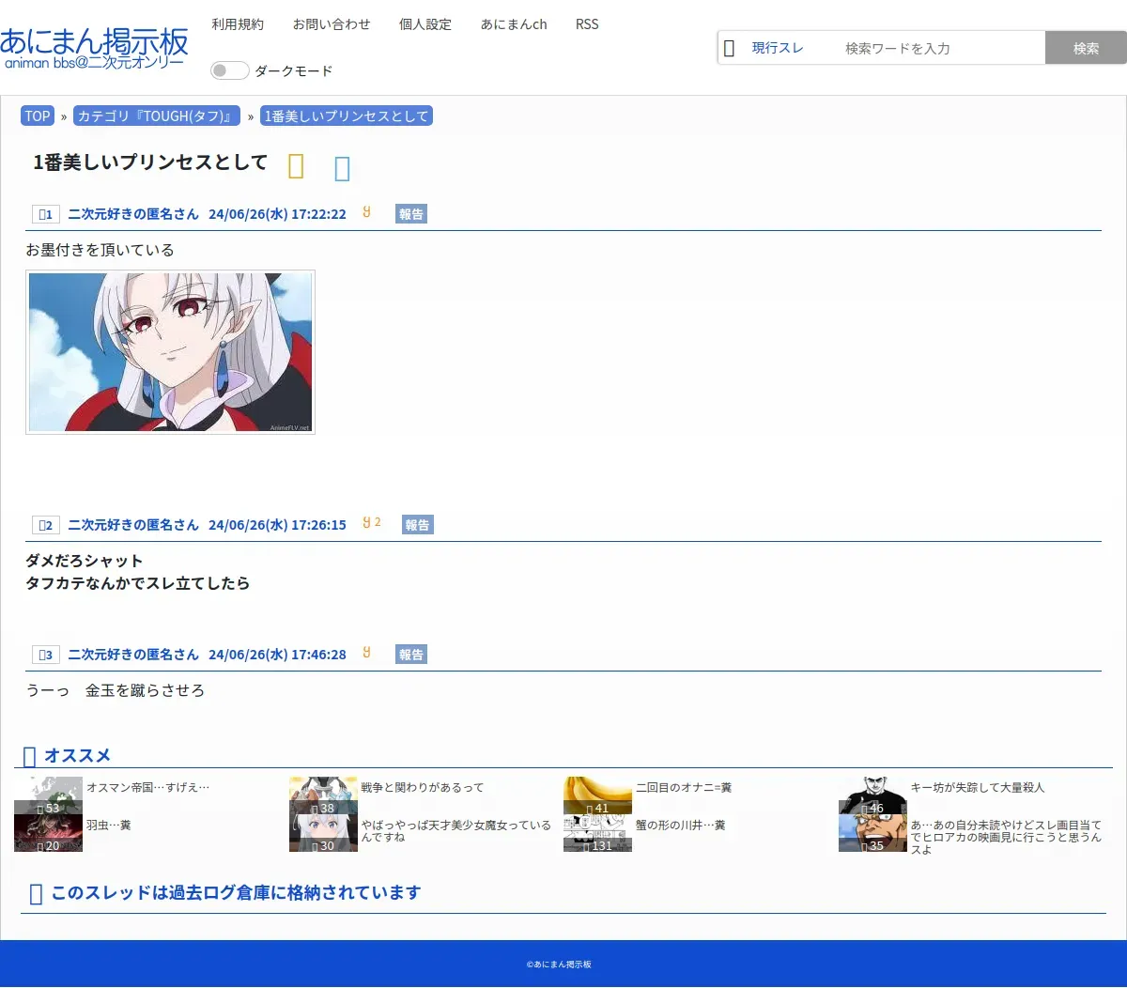Click the thumbnail with count 131

click(597, 833)
